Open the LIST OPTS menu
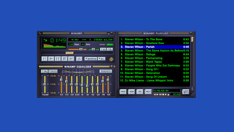The height and width of the screenshot is (132, 234). coord(186,92)
